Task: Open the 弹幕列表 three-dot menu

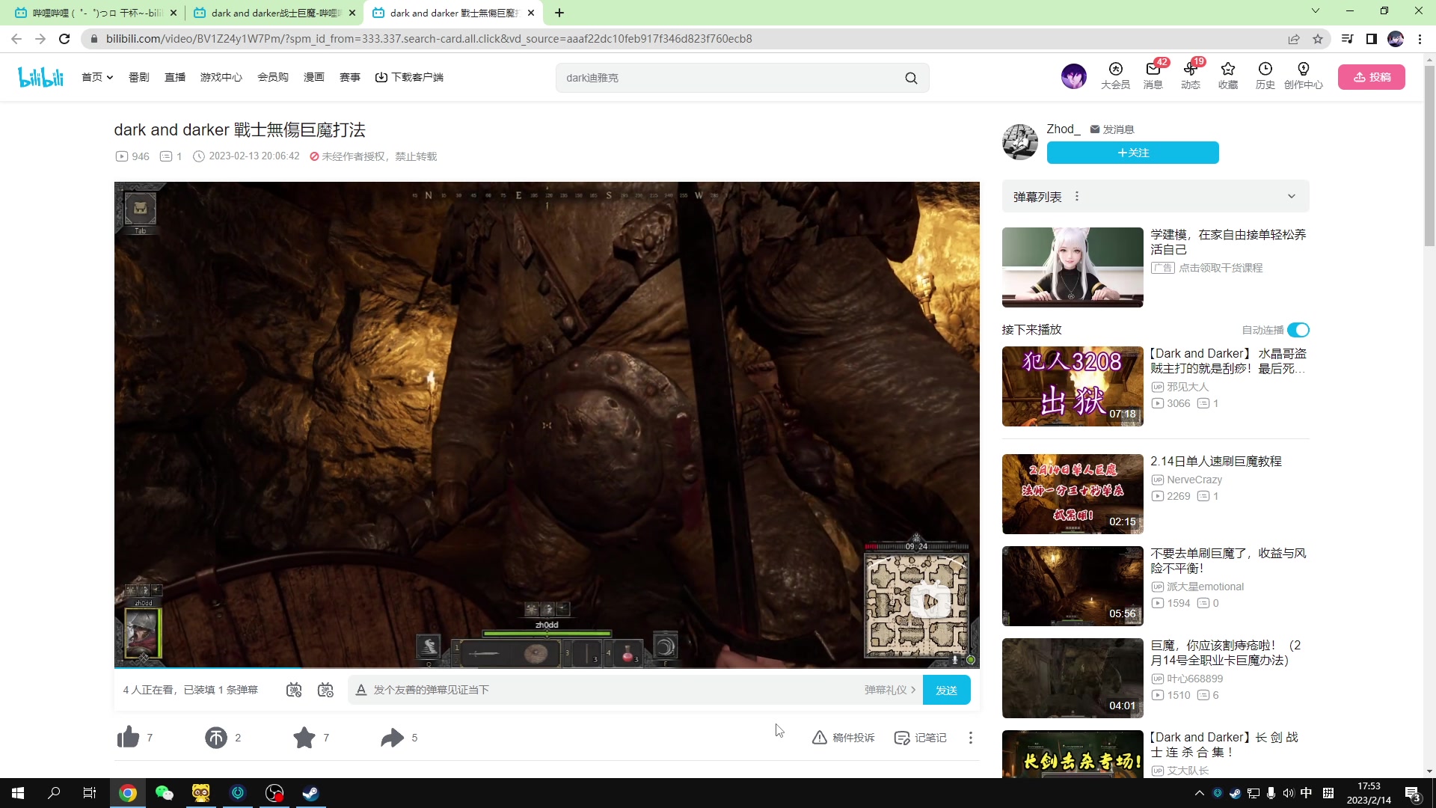Action: coord(1077,197)
